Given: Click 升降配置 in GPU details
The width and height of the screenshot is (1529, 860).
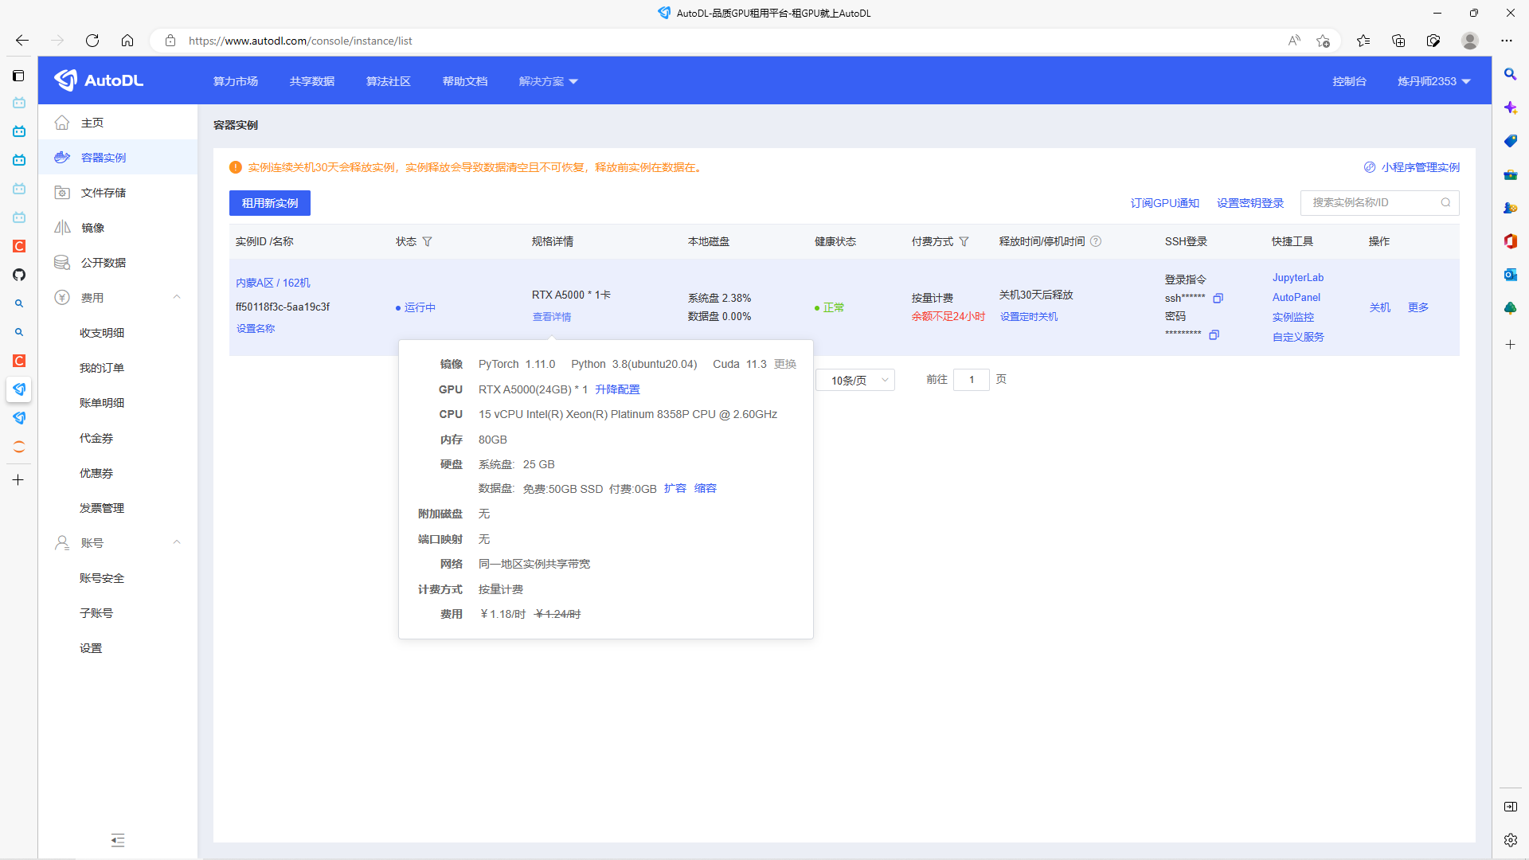Looking at the screenshot, I should coord(617,389).
